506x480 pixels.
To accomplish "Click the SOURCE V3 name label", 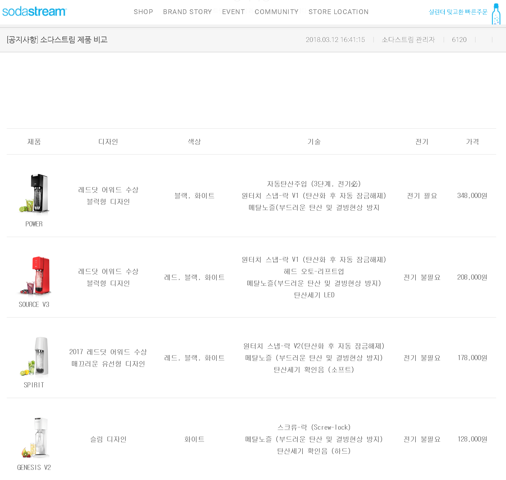I will 34,305.
